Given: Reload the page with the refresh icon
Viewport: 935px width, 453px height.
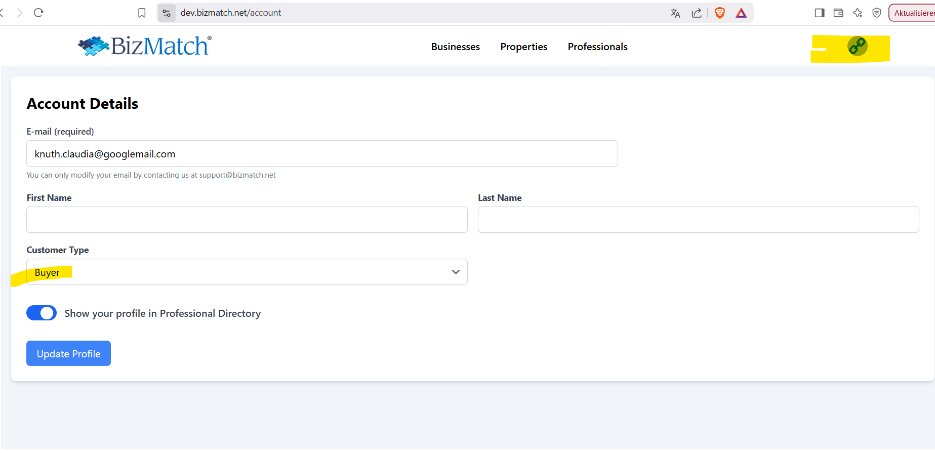Looking at the screenshot, I should tap(38, 13).
